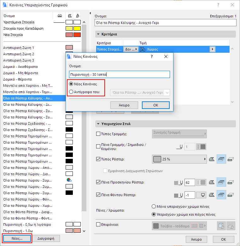The image size is (240, 246).
Task: Click cut fill icon in Τύπος Ράστερ row
Action: tap(231, 159)
